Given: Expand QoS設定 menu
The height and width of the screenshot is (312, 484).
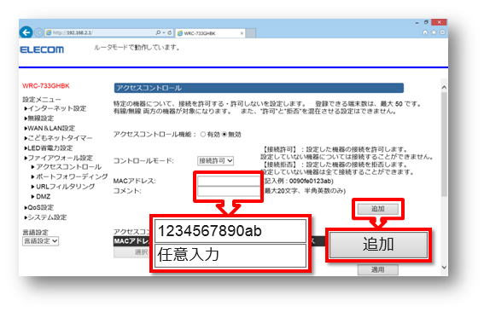Looking at the screenshot, I should click(x=39, y=207).
